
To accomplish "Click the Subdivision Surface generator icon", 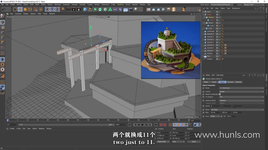I will point(95,9).
